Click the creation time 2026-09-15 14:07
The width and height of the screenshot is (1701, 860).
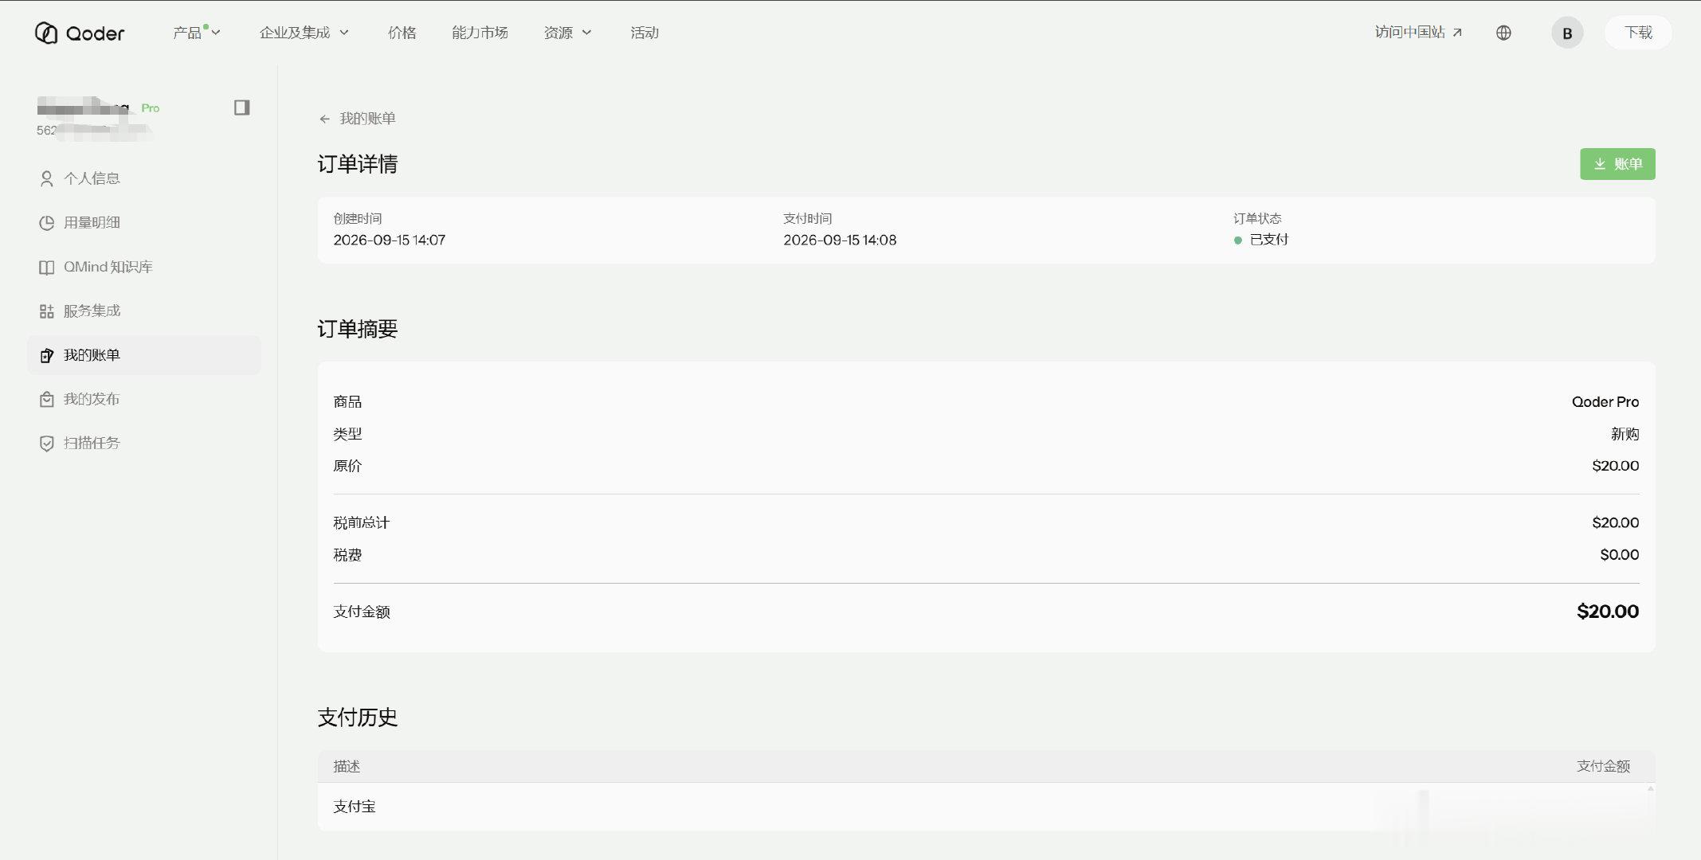[390, 240]
